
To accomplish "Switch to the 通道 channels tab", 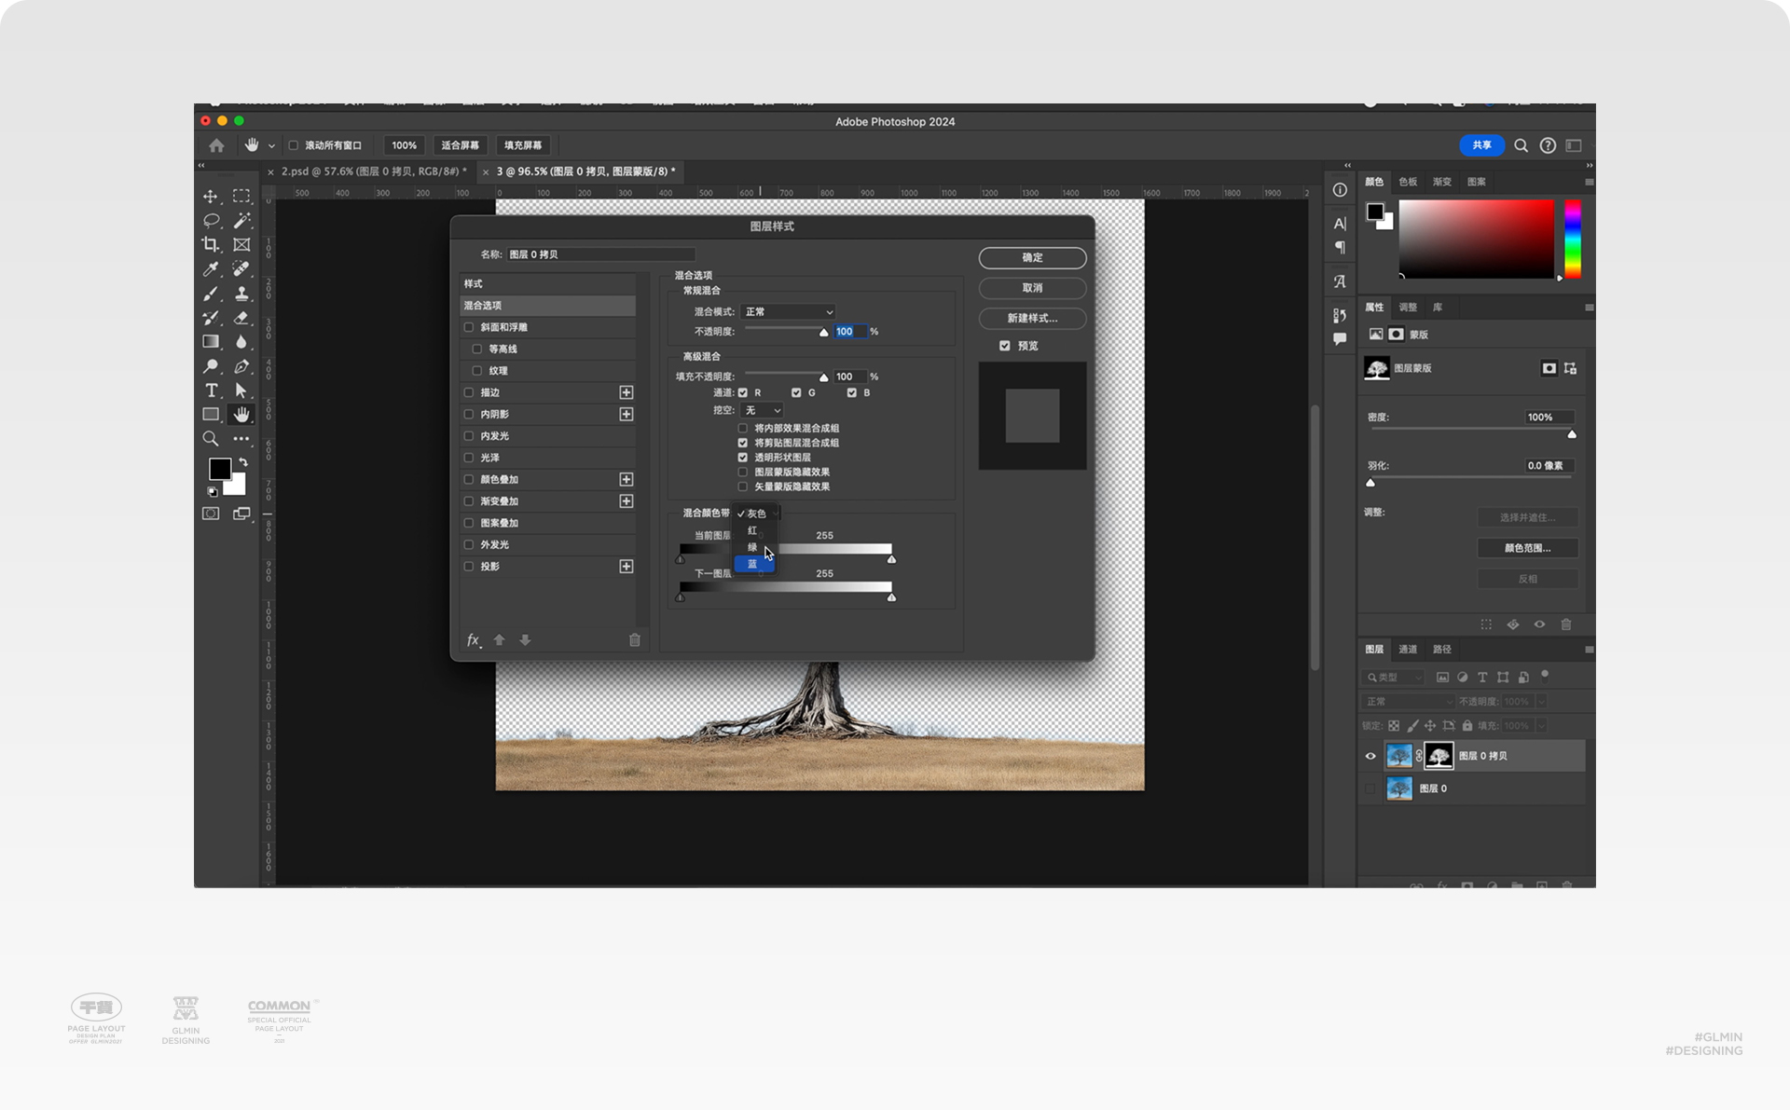I will [1408, 650].
